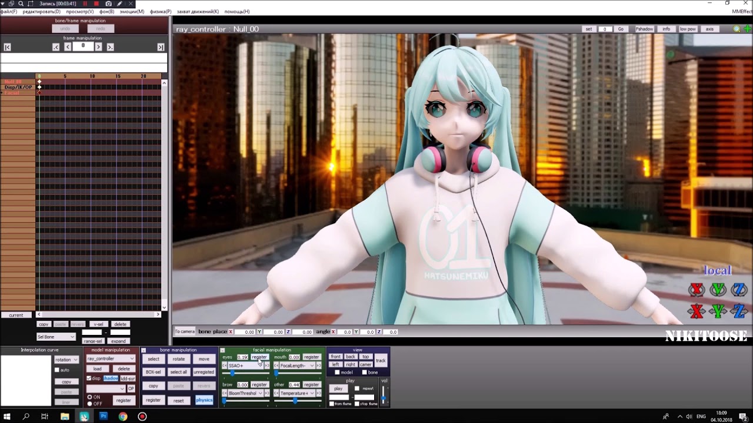Open Windows Start menu
The width and height of the screenshot is (753, 423).
7,417
